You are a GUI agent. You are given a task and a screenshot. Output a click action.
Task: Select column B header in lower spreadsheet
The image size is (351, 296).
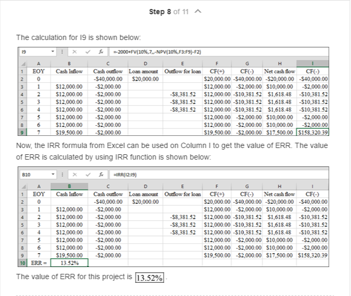[x=69, y=186]
